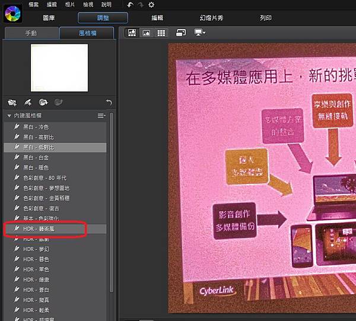The height and width of the screenshot is (321, 356).
Task: Click brush icon beside 黑白 - 白金
Action: point(17,157)
